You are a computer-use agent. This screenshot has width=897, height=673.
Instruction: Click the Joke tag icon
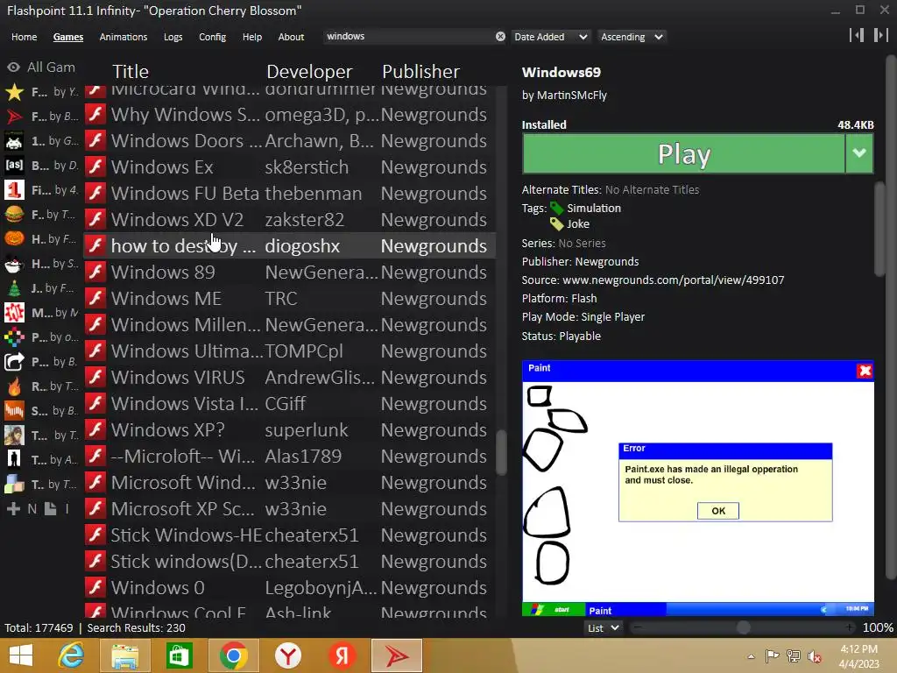pyautogui.click(x=556, y=223)
